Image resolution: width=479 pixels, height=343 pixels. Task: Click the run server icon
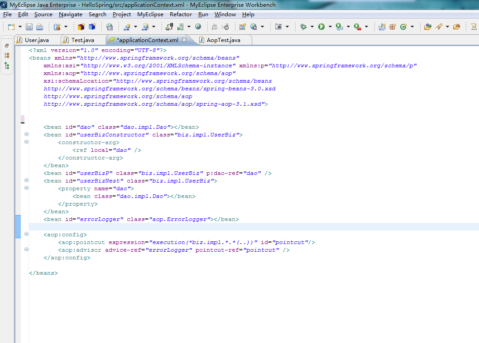coord(181,27)
